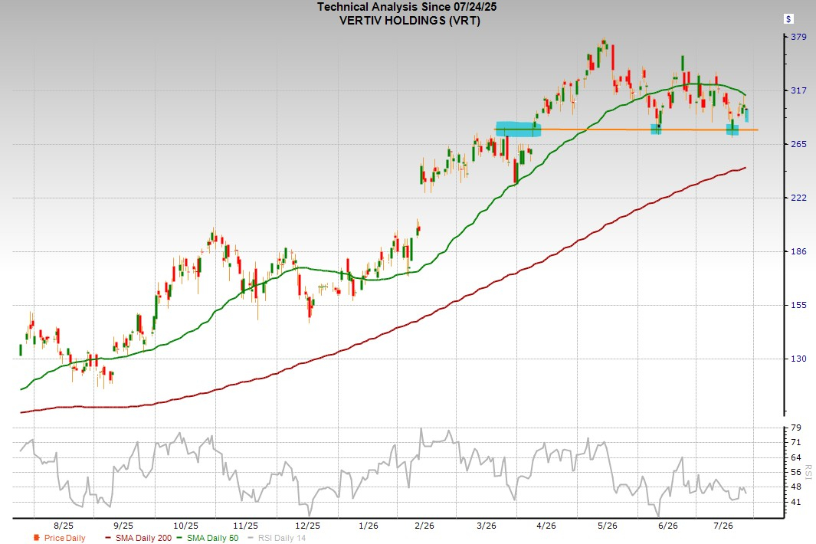The image size is (816, 544).
Task: Click the chart title VERTIV HOLDINGS (VRT)
Action: point(410,20)
